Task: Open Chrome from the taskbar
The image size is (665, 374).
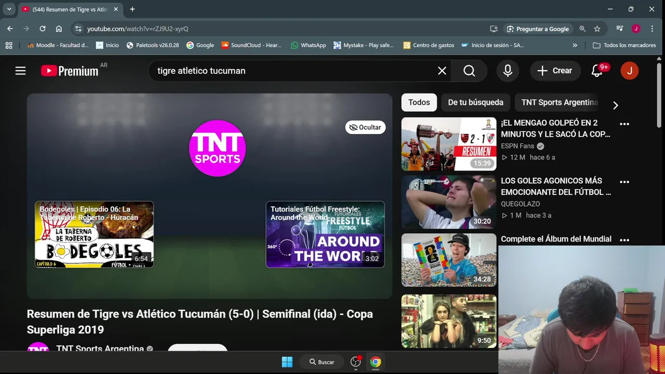Action: (x=376, y=362)
